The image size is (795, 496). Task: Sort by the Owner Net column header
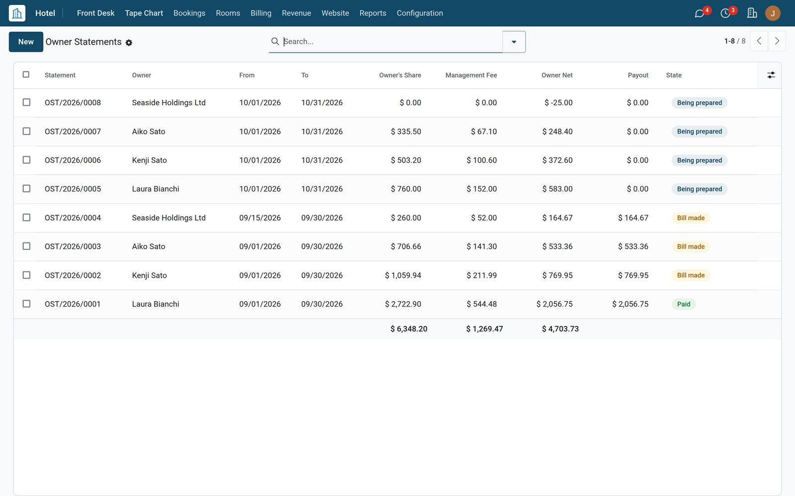pos(557,75)
